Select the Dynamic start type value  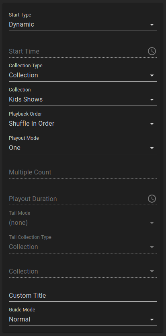coord(21,25)
